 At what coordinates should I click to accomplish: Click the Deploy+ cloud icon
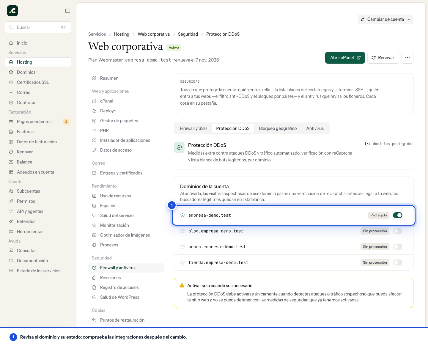[94, 111]
